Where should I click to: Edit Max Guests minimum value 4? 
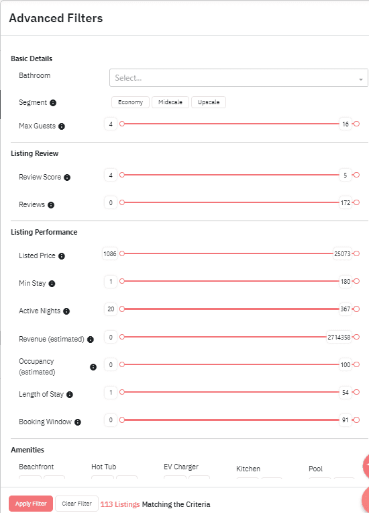click(x=111, y=124)
